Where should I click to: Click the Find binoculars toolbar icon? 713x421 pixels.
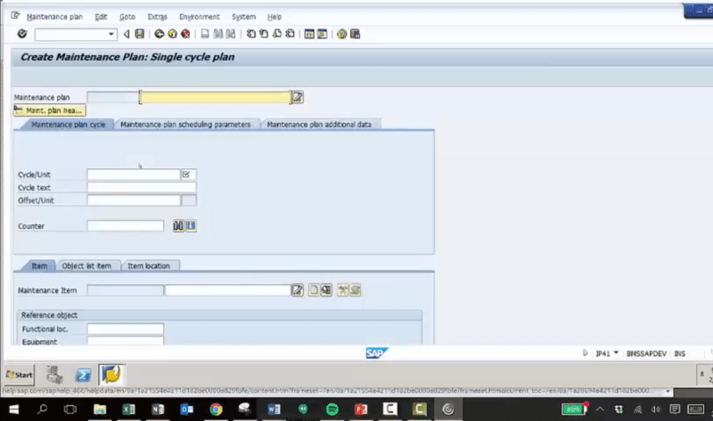coord(218,34)
